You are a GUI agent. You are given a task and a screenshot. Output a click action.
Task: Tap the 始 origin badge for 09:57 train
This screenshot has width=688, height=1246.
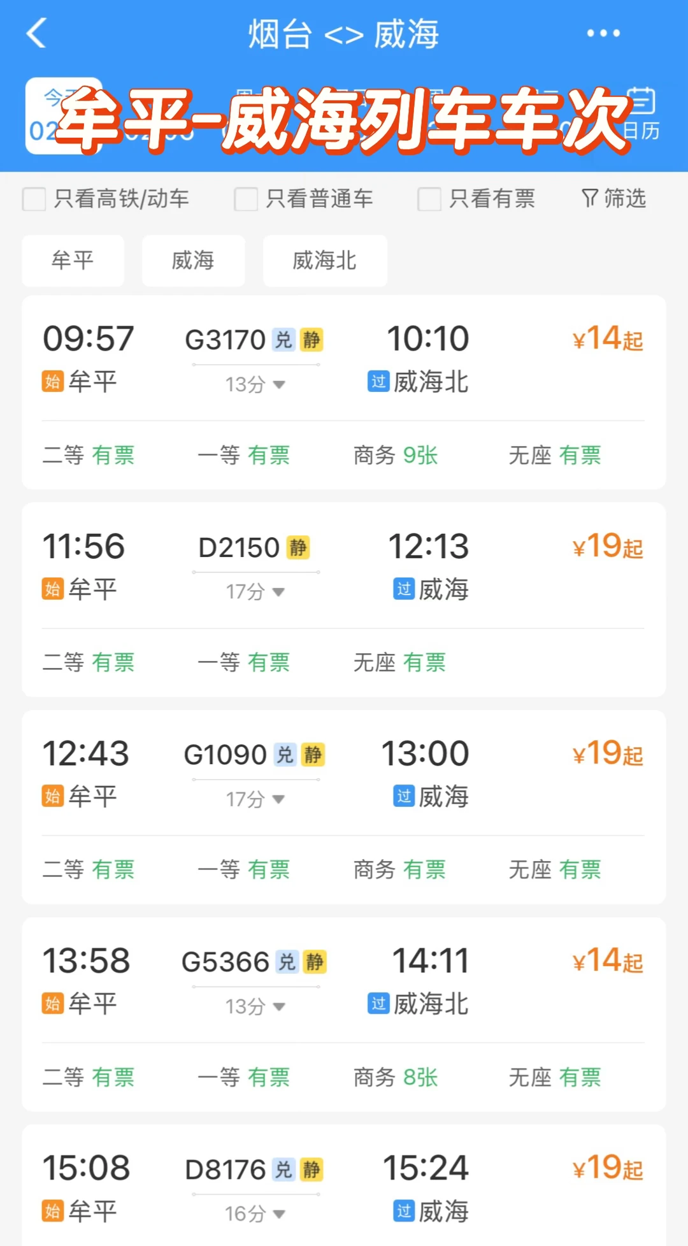pos(53,382)
